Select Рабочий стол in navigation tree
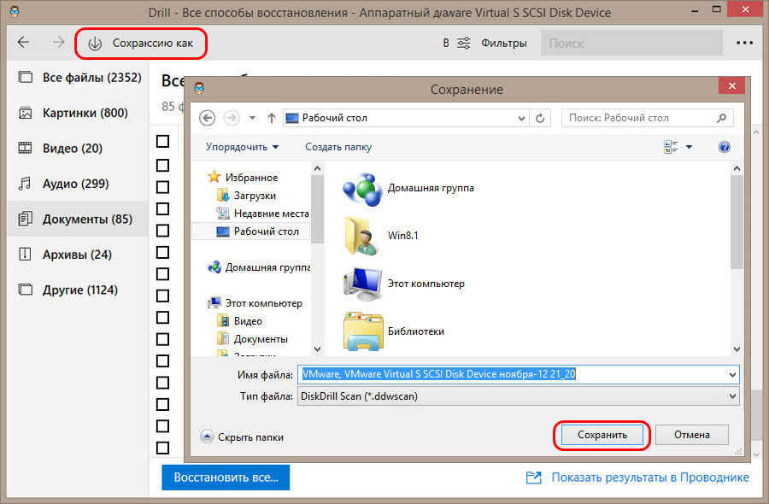 [x=251, y=231]
